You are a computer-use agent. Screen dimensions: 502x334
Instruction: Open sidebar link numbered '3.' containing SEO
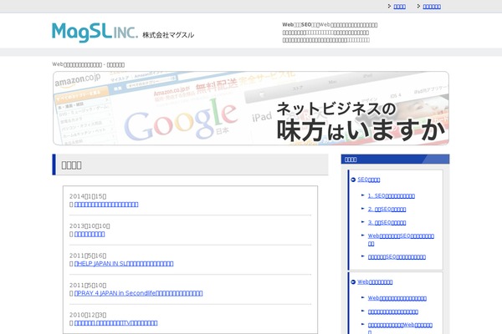(x=387, y=223)
